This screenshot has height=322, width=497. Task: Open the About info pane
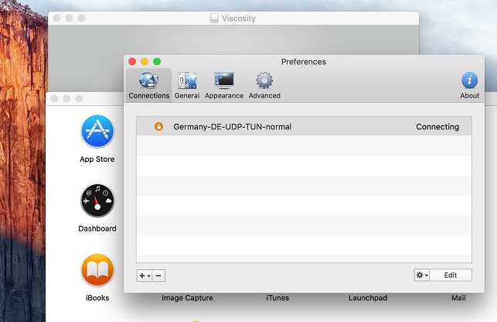(469, 85)
